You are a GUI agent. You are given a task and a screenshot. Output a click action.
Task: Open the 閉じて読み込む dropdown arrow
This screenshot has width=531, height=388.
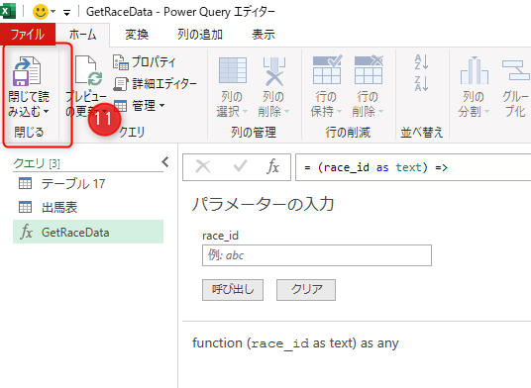tap(46, 111)
